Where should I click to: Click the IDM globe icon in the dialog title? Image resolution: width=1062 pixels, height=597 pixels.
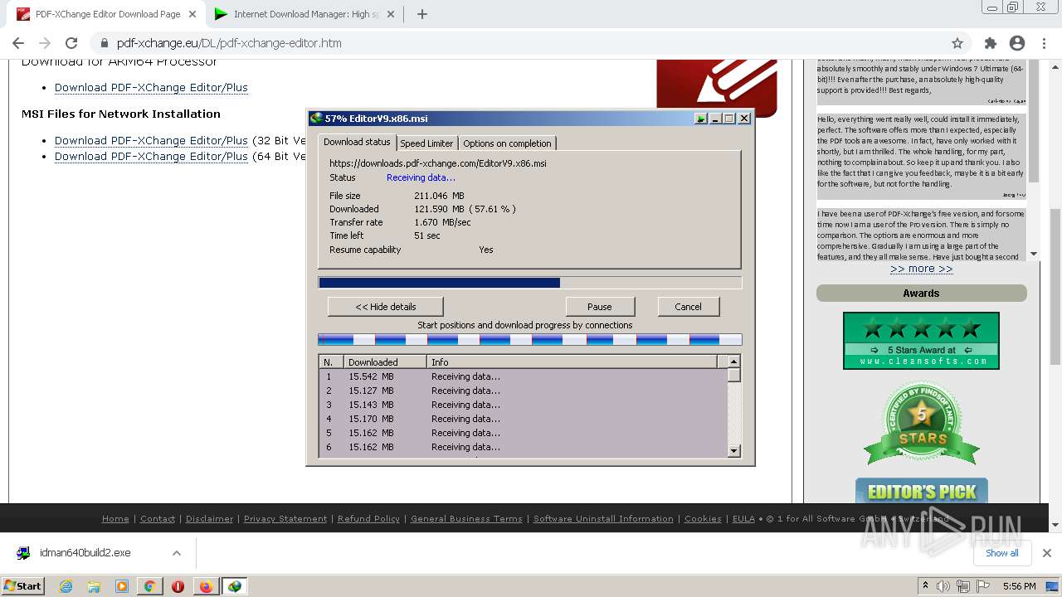tap(315, 119)
